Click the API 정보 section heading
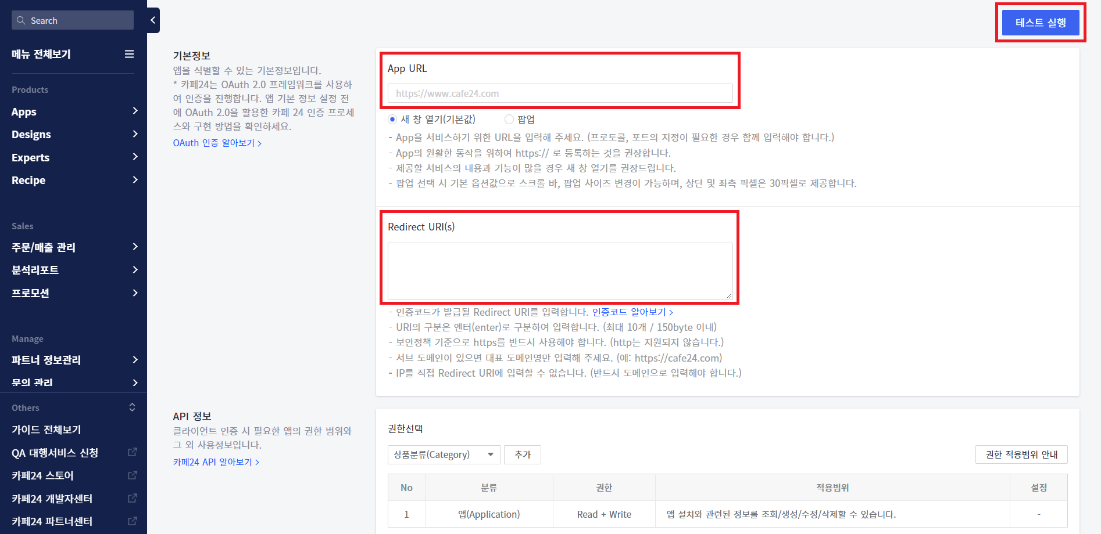The width and height of the screenshot is (1101, 534). coord(192,416)
